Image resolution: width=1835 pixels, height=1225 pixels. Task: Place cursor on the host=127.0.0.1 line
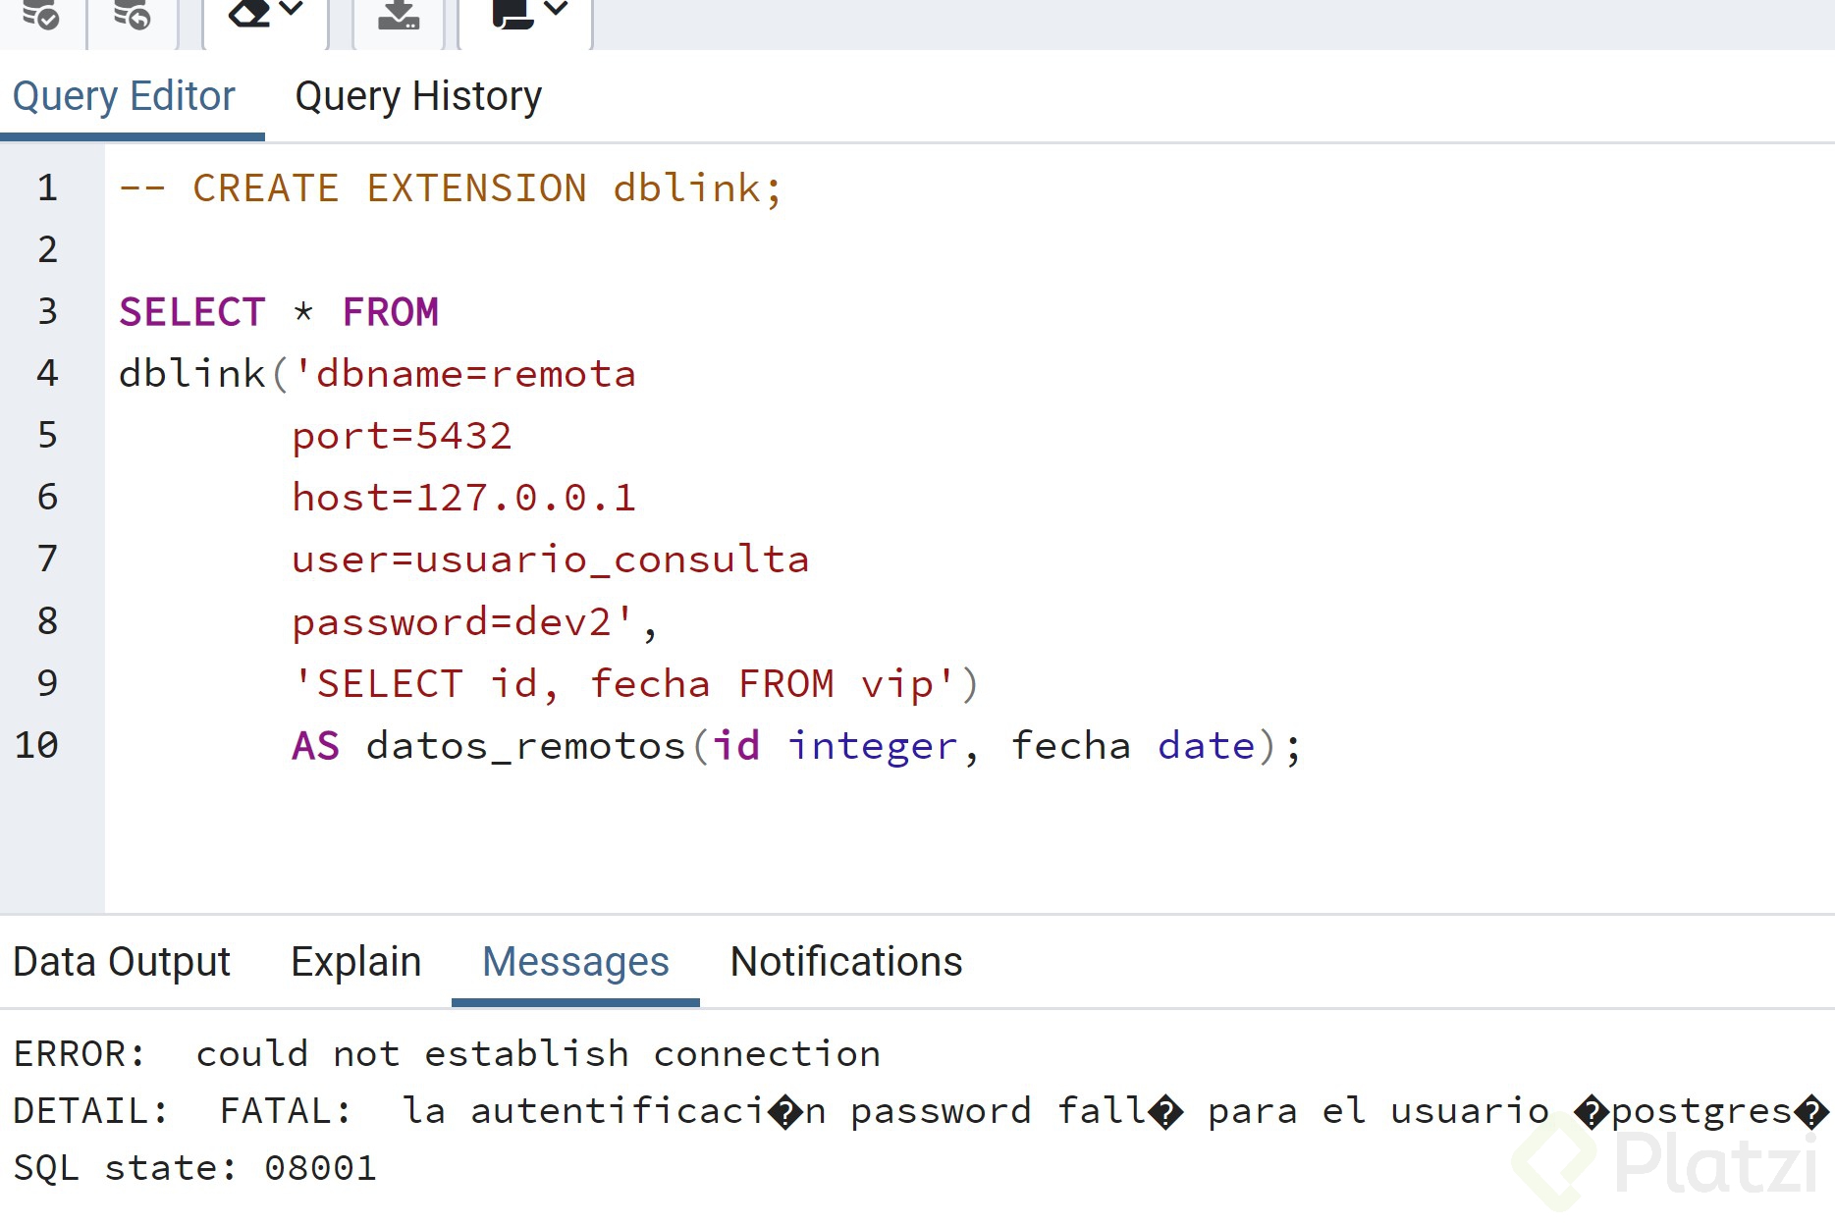pos(463,498)
